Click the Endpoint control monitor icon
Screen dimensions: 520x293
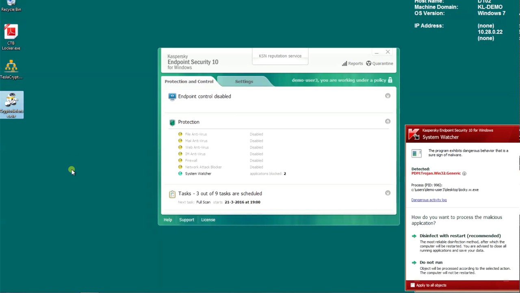172,96
